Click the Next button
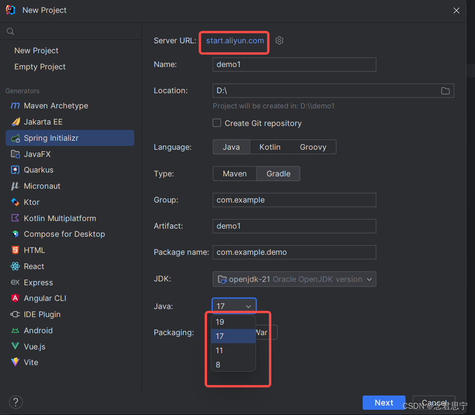The height and width of the screenshot is (415, 475). (384, 403)
